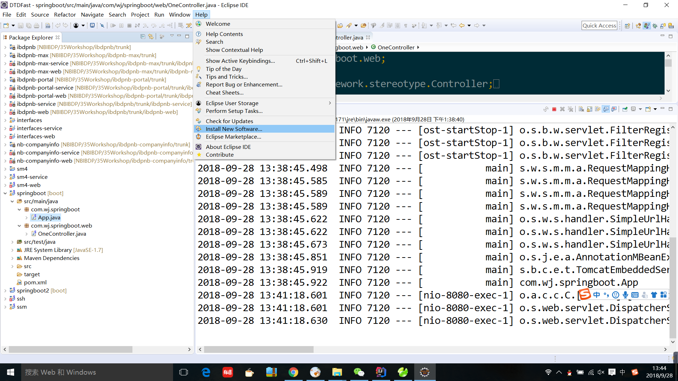Click the Debug perspective bug icon

click(x=655, y=25)
